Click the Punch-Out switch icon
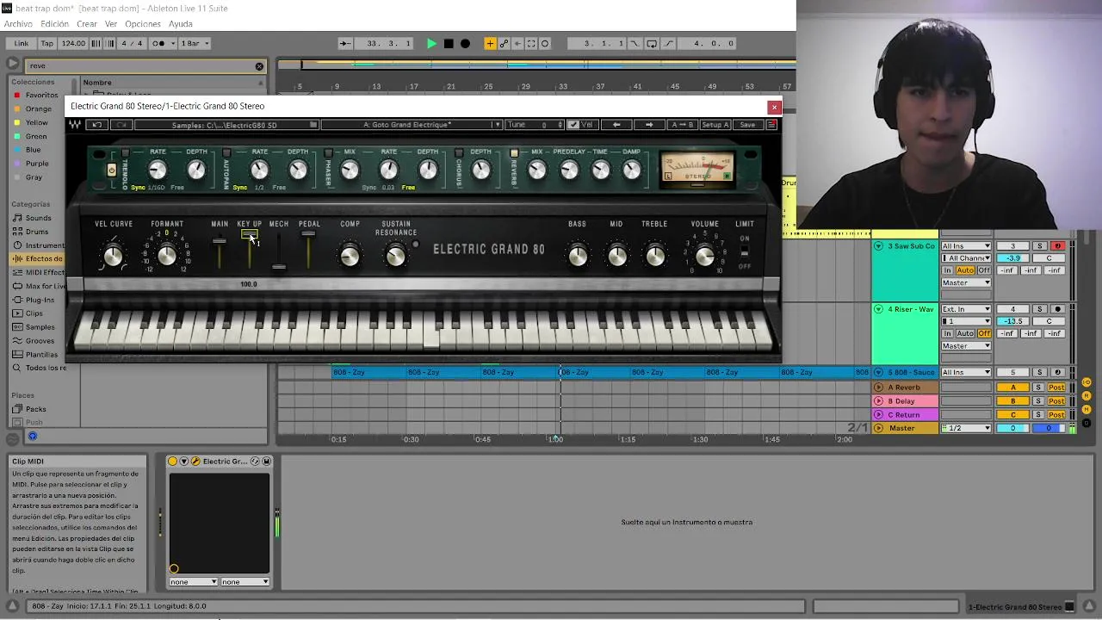 (669, 43)
